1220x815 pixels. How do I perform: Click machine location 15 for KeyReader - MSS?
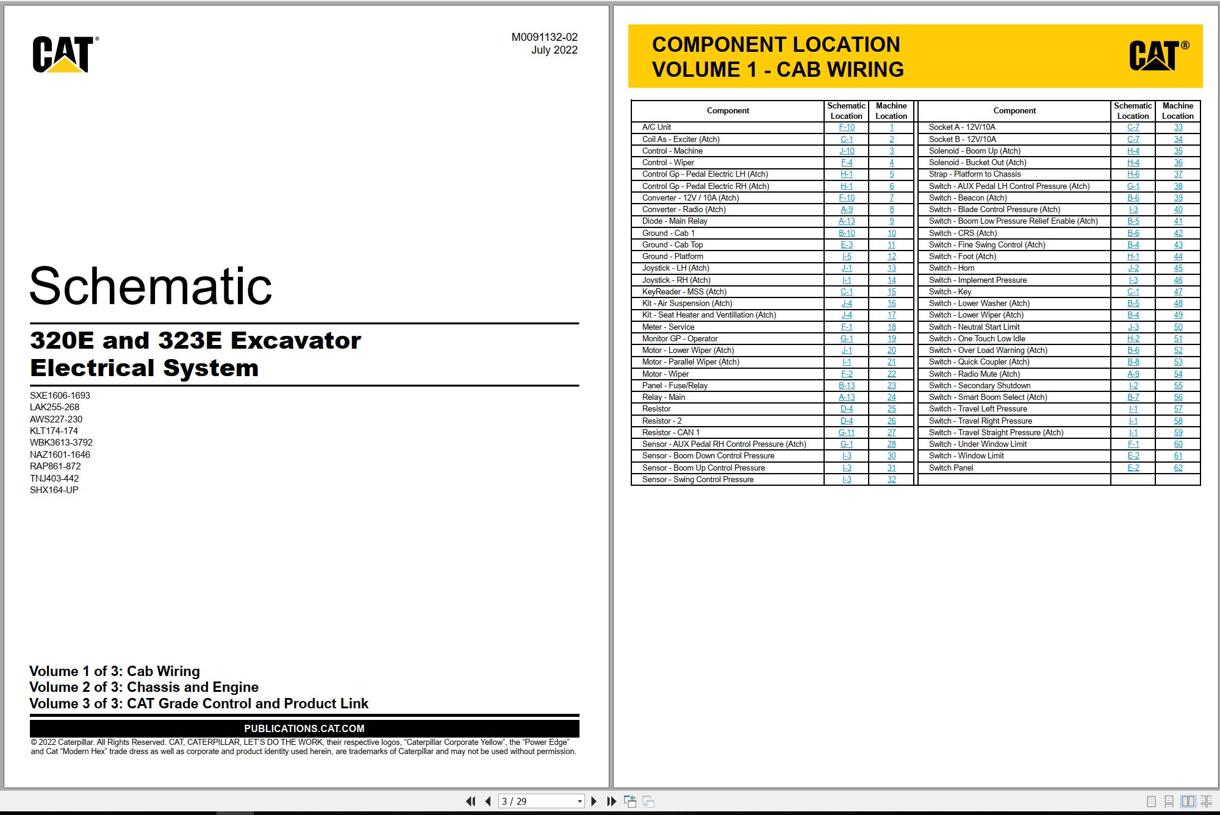point(891,291)
